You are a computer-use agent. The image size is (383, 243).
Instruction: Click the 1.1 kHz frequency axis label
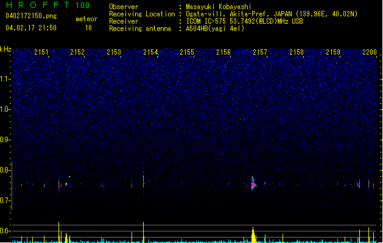tap(5, 79)
